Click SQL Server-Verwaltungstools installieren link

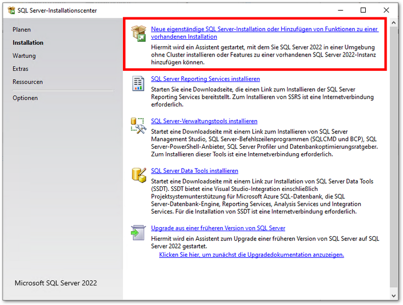204,121
